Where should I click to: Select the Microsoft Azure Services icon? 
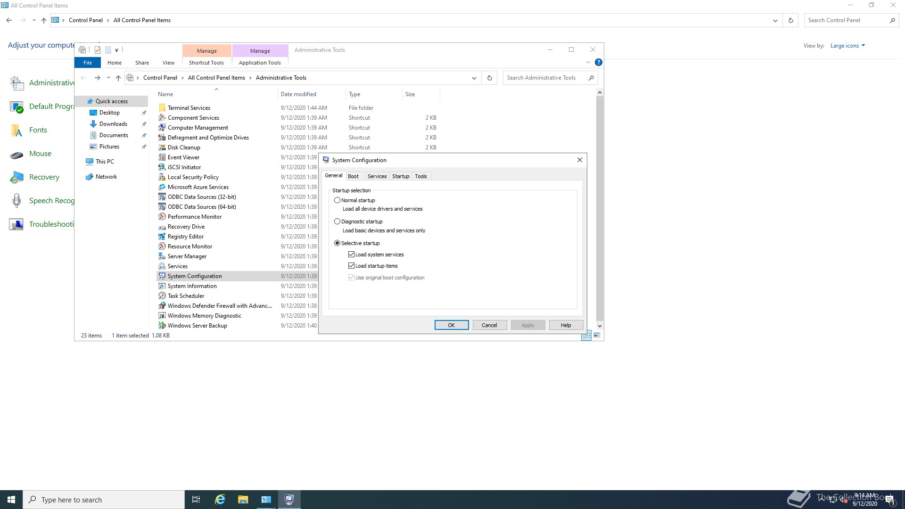162,187
